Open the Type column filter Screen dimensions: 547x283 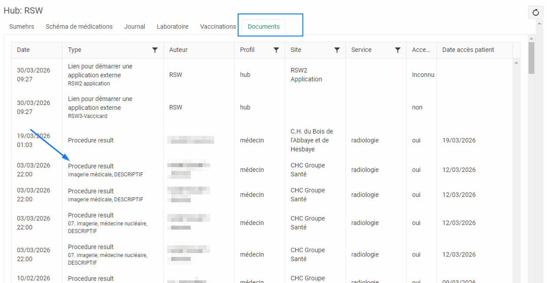click(155, 50)
